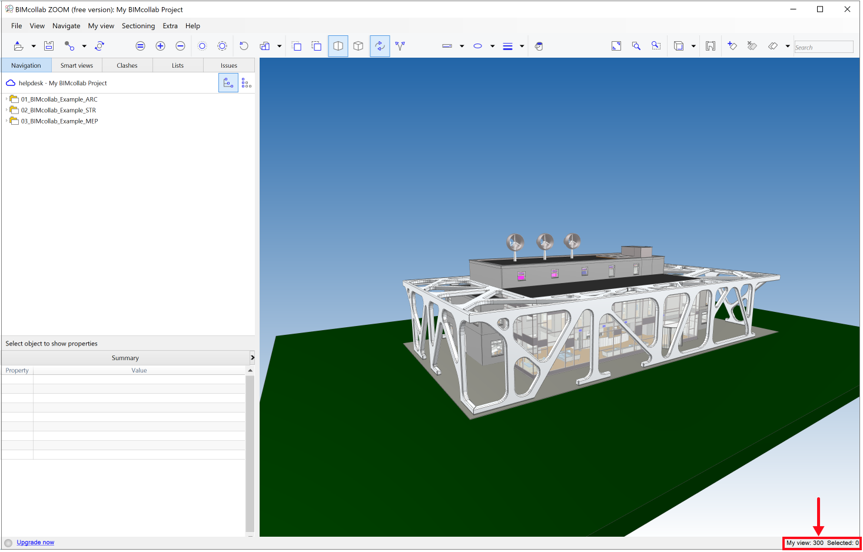Image resolution: width=863 pixels, height=552 pixels.
Task: Click the three blue lines icon
Action: pyautogui.click(x=507, y=46)
